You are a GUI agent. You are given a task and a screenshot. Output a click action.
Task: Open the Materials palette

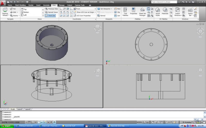point(165,12)
